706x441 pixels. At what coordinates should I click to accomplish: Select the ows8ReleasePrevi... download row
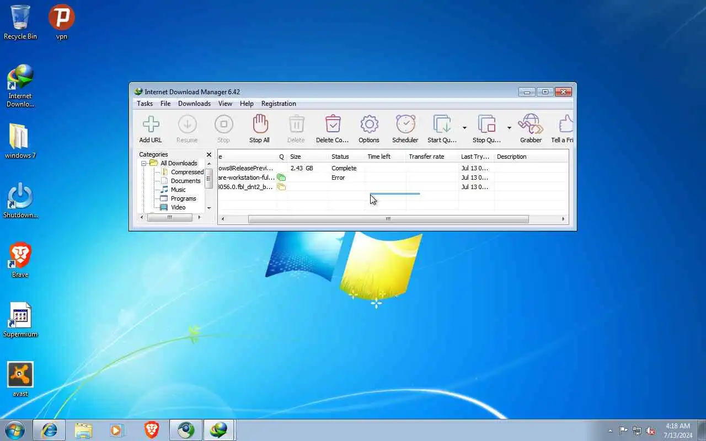pyautogui.click(x=393, y=168)
